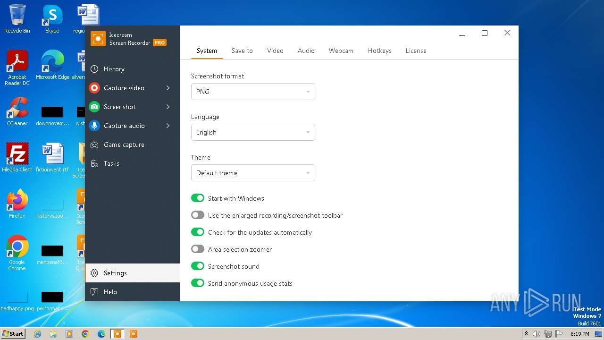This screenshot has height=340, width=604.
Task: Open the History menu item
Action: tap(133, 69)
